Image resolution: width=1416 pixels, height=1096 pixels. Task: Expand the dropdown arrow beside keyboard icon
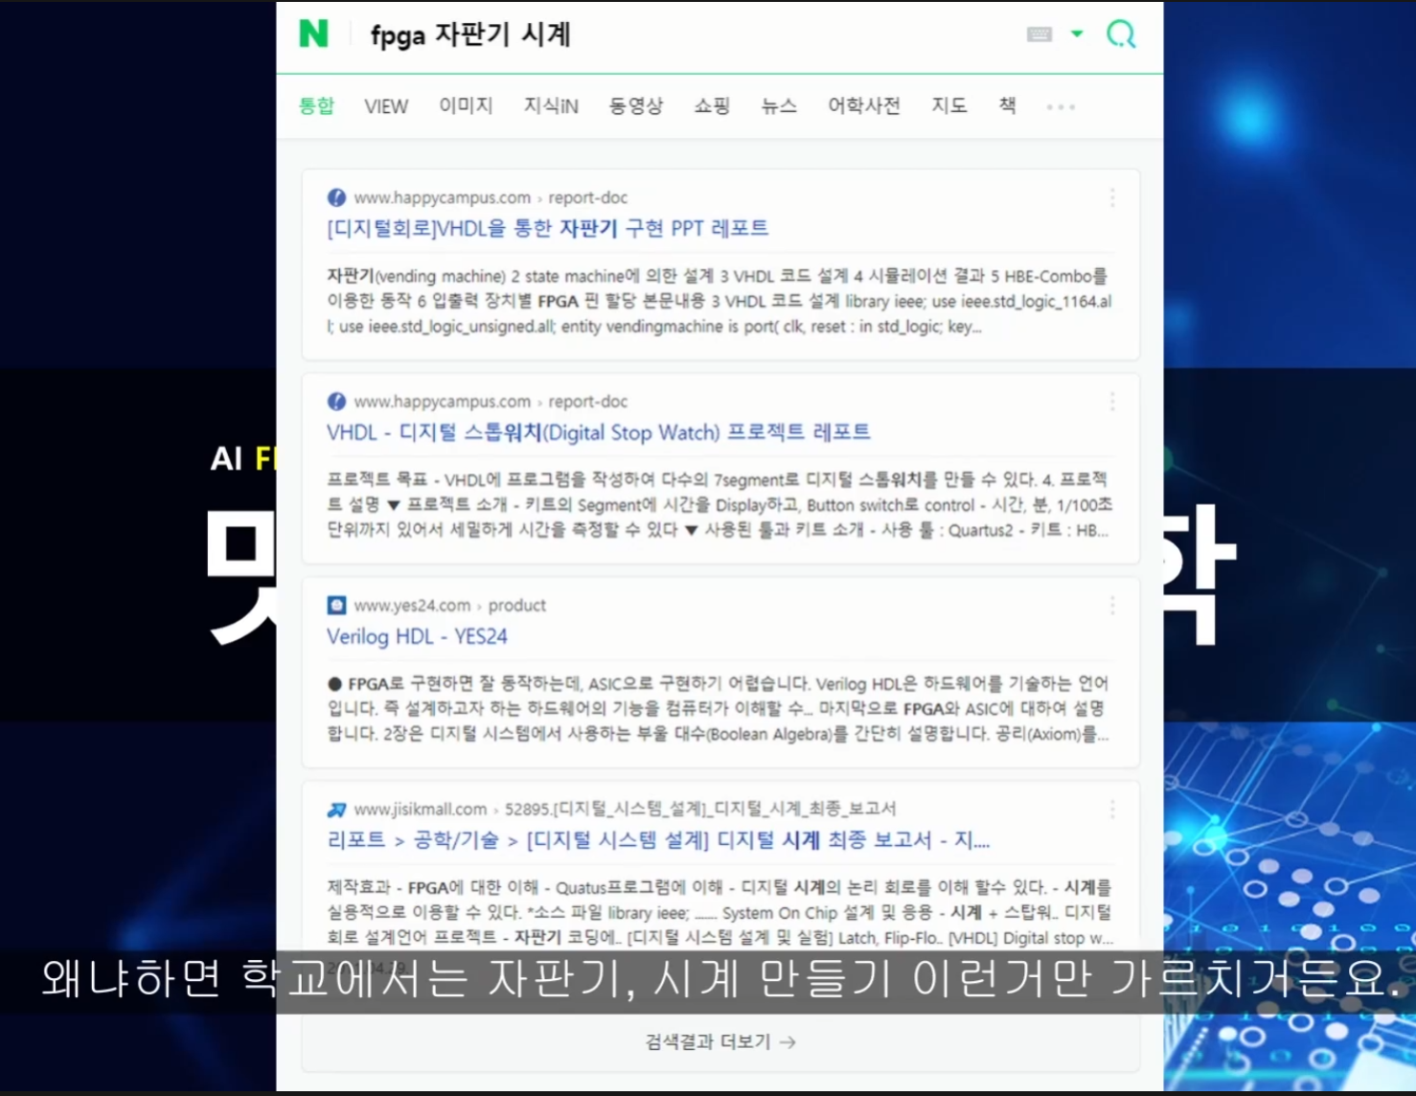click(x=1077, y=34)
